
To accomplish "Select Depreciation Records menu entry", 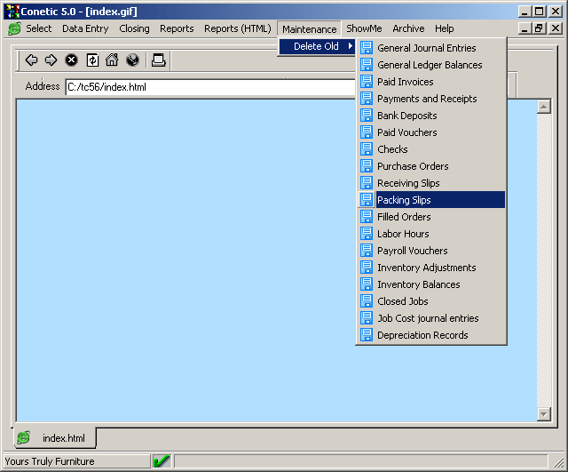I will (422, 335).
